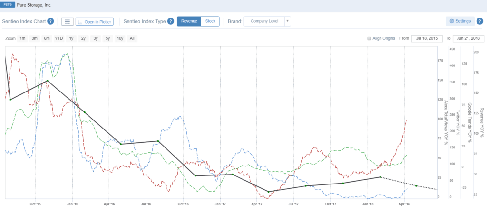The height and width of the screenshot is (212, 487).
Task: Click help icon beside Sentieo Index Chart
Action: tap(50, 21)
